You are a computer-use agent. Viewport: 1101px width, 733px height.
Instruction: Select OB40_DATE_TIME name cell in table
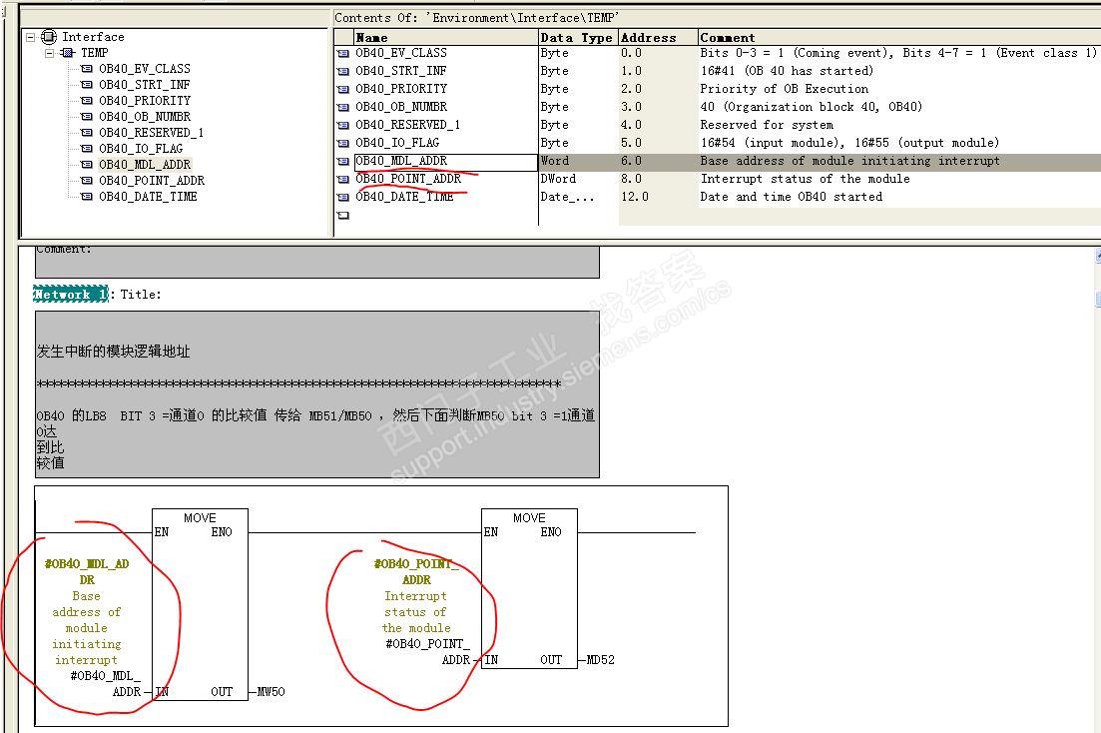coord(446,198)
